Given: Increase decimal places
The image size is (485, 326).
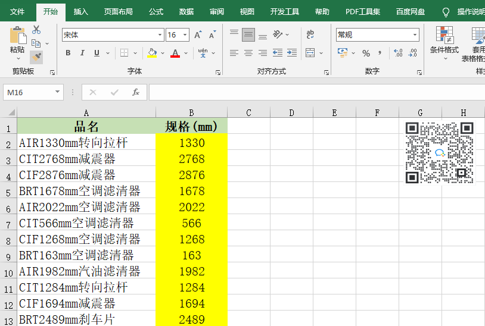Looking at the screenshot, I should pos(398,53).
